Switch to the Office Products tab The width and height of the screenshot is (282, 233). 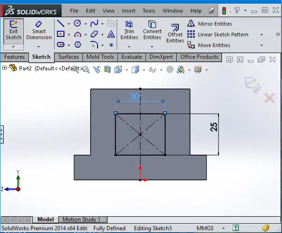pyautogui.click(x=199, y=57)
